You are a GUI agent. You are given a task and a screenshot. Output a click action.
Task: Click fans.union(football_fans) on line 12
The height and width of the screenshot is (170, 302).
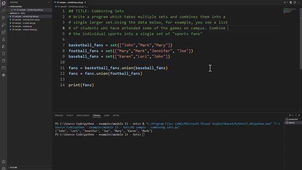(x=113, y=74)
